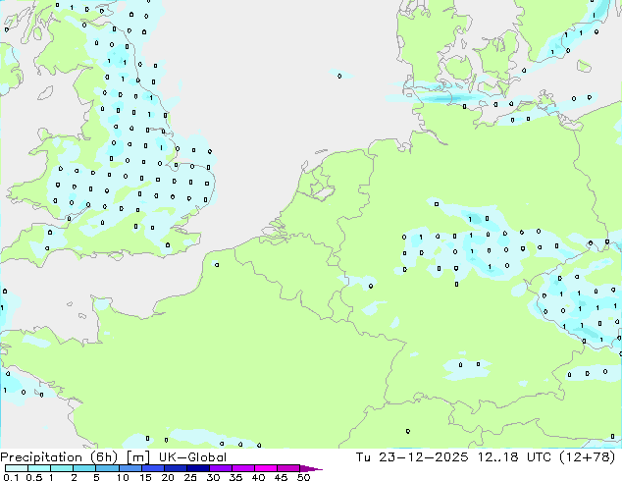Image resolution: width=622 pixels, height=481 pixels.
Task: Click the '[m]' unit label
Action: [138, 457]
